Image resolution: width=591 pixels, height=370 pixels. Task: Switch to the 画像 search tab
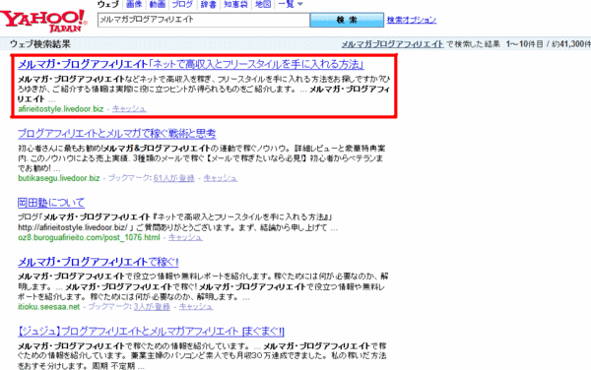134,4
